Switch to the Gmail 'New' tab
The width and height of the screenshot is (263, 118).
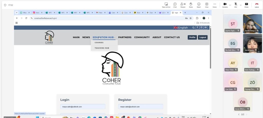(101, 13)
